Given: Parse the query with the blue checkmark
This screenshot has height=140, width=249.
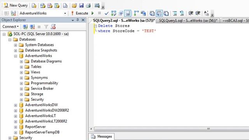Looking at the screenshot, I should tap(107, 13).
